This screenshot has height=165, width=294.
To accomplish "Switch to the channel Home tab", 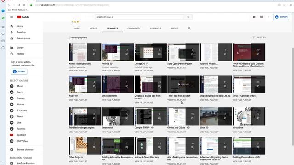I will 77,28.
